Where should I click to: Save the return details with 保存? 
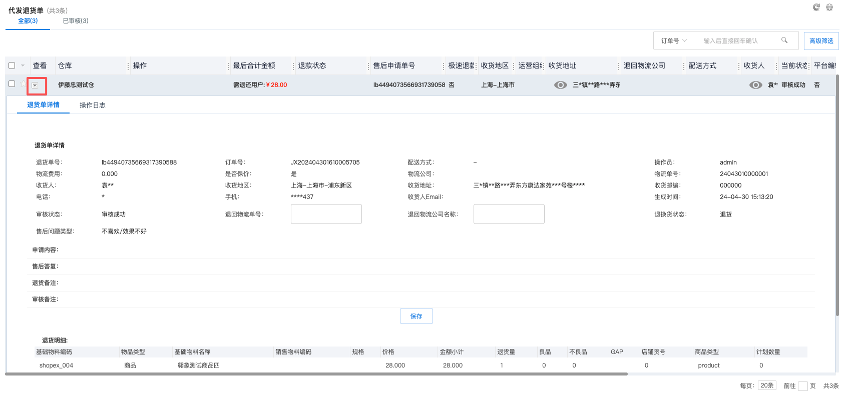point(416,316)
